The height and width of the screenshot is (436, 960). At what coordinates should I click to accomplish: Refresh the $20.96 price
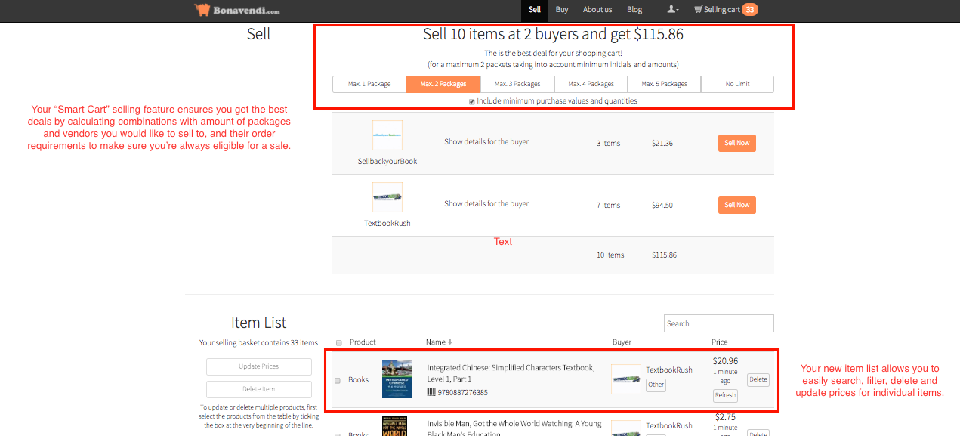[x=725, y=395]
